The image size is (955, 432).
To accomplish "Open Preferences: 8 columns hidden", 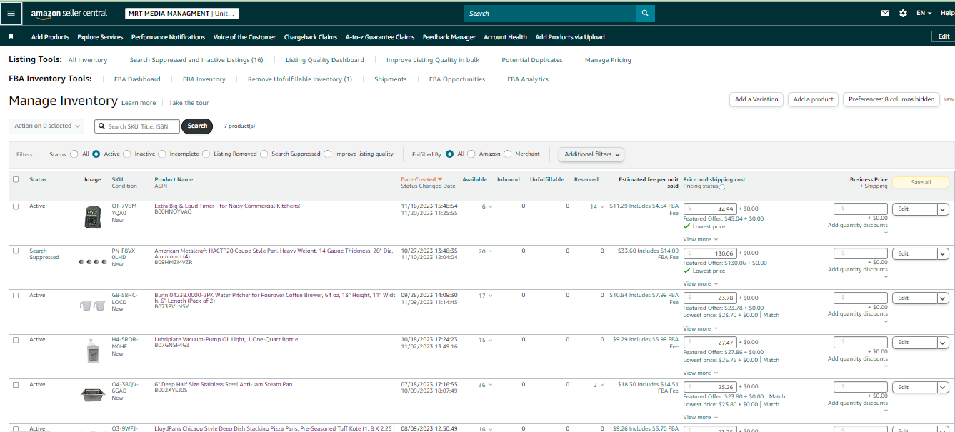I will pyautogui.click(x=891, y=99).
